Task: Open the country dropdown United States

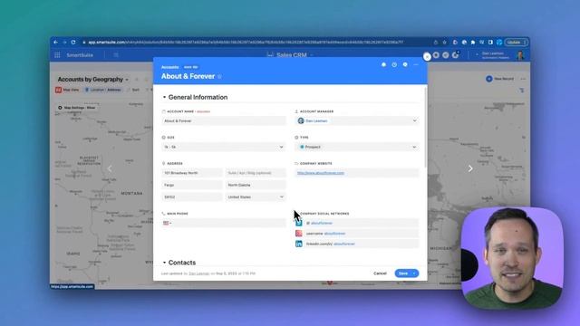Action: point(256,197)
